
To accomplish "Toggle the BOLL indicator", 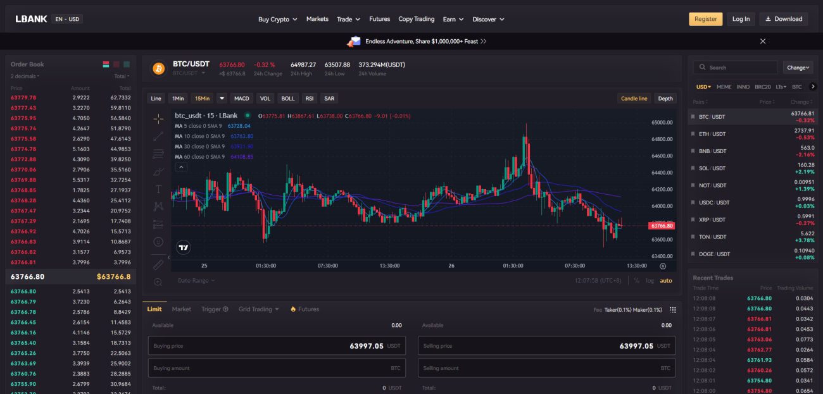I will pos(288,99).
